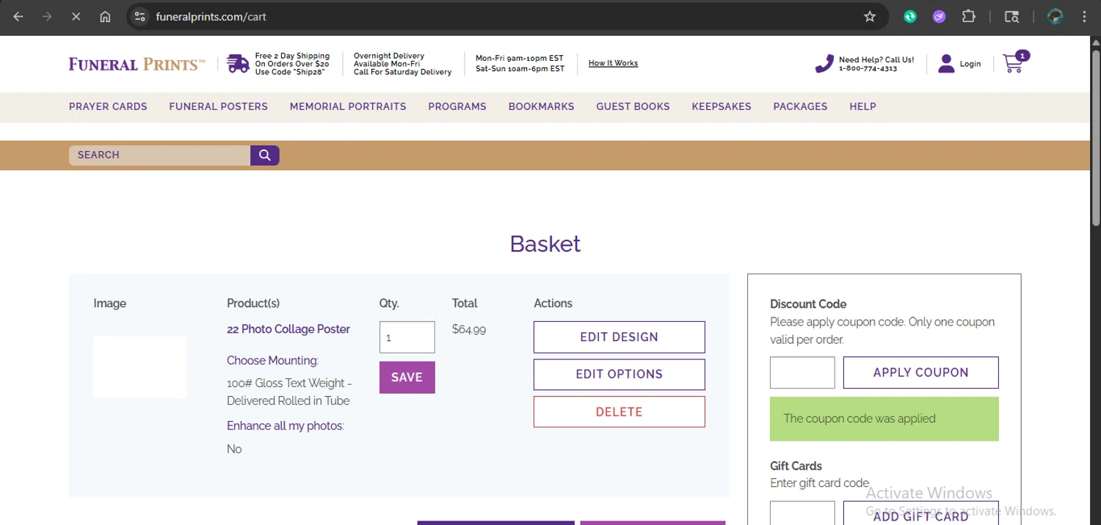Click the Edit Options button
This screenshot has height=525, width=1101.
(x=619, y=374)
